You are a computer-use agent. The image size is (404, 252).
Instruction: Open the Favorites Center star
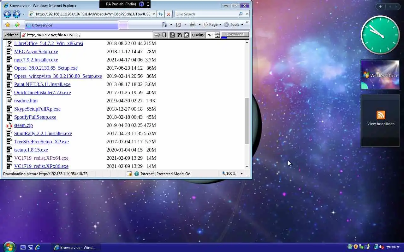(x=8, y=25)
